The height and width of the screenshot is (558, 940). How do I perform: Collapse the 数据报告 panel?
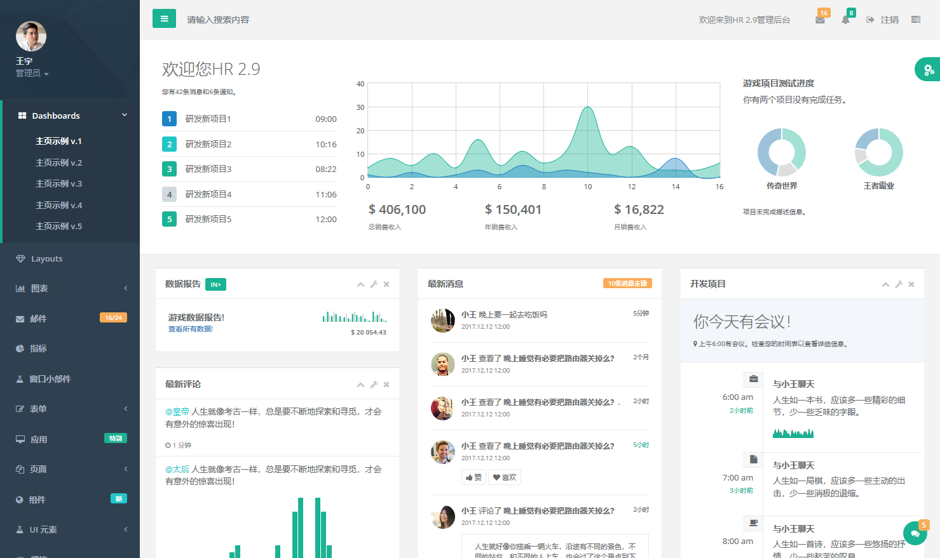click(x=360, y=284)
